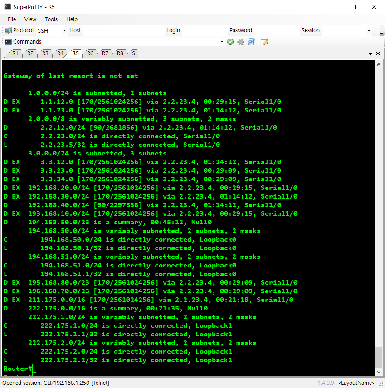
Task: Click the 222.175.0.0/16 summary line
Action: click(106, 308)
